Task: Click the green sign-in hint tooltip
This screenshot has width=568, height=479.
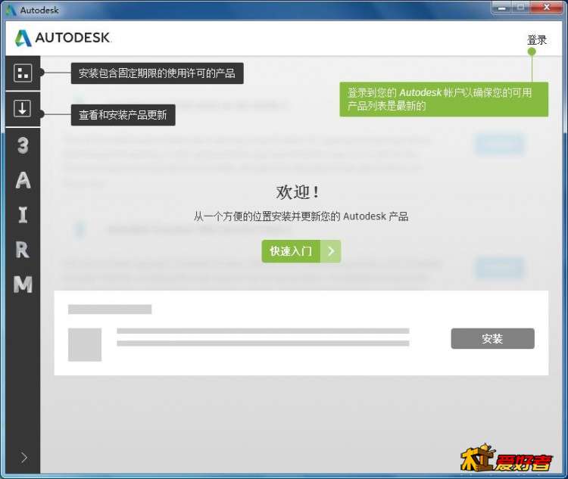Action: pos(444,99)
